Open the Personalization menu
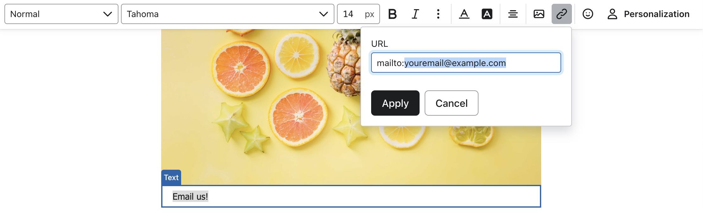The height and width of the screenshot is (213, 703). (656, 14)
